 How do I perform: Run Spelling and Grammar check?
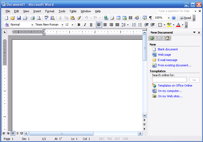click(47, 18)
